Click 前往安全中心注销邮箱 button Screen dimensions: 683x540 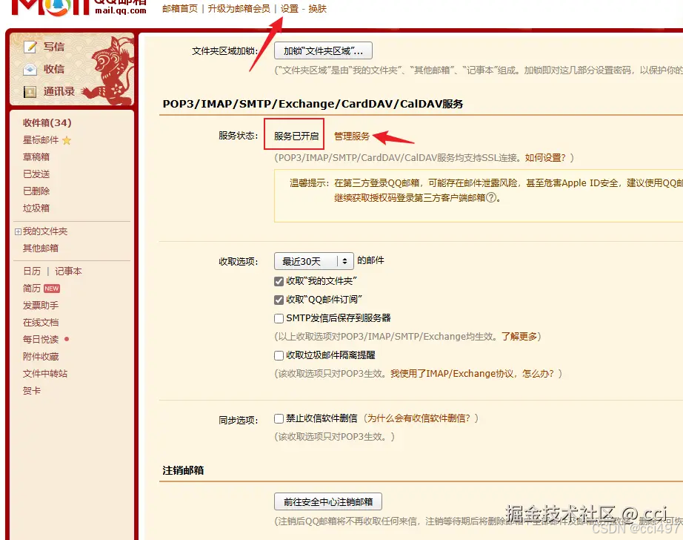328,501
